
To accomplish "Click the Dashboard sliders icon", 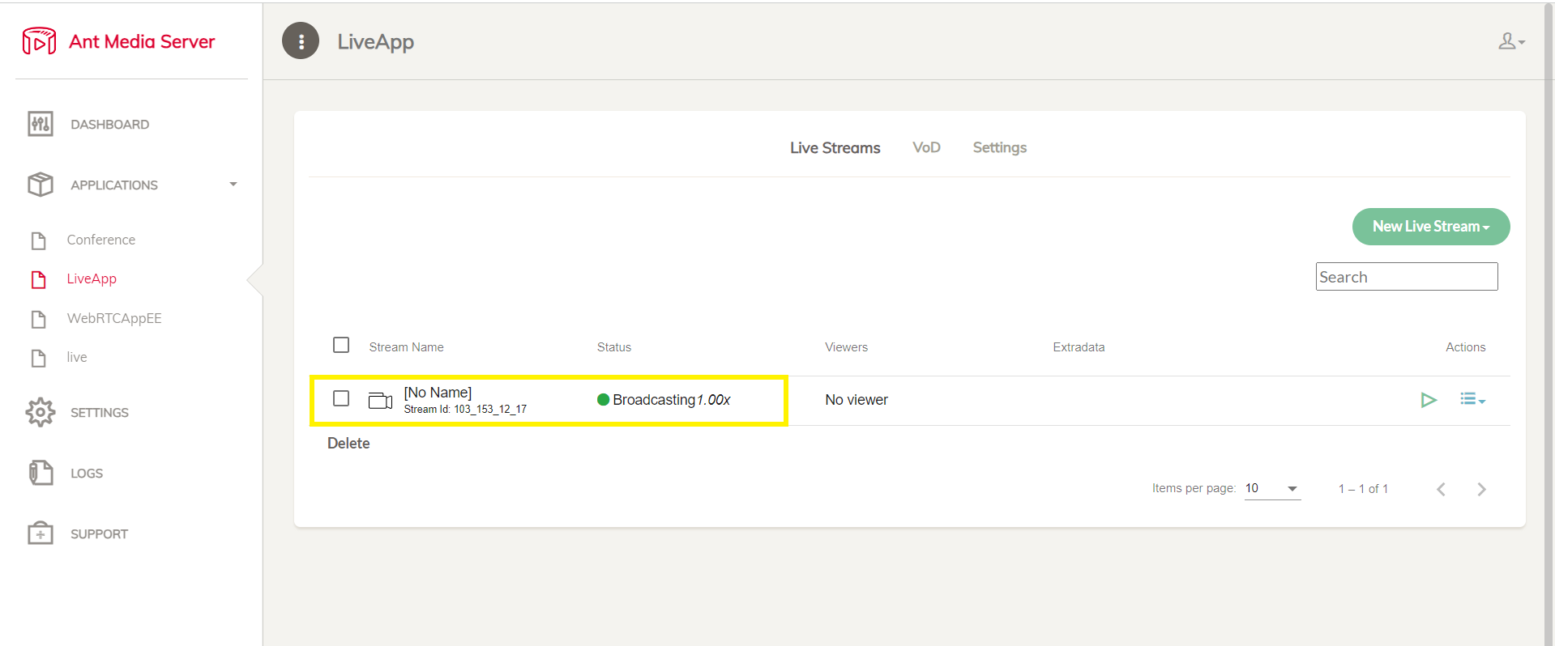I will [41, 124].
